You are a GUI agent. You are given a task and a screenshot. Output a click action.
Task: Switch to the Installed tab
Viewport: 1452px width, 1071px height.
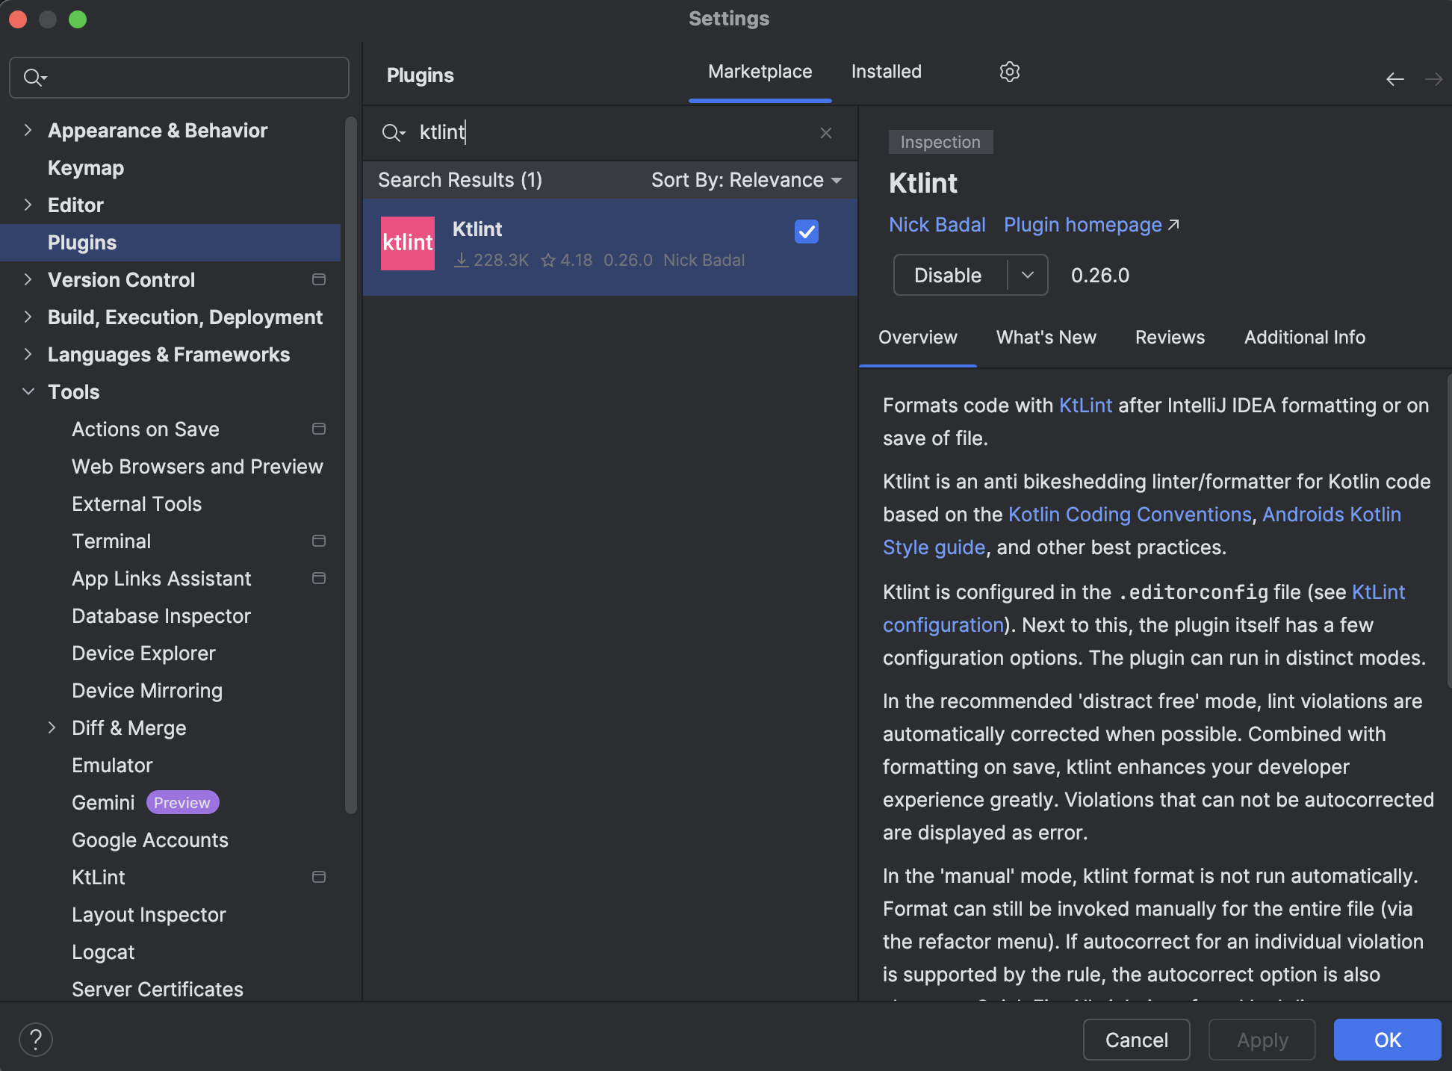886,72
